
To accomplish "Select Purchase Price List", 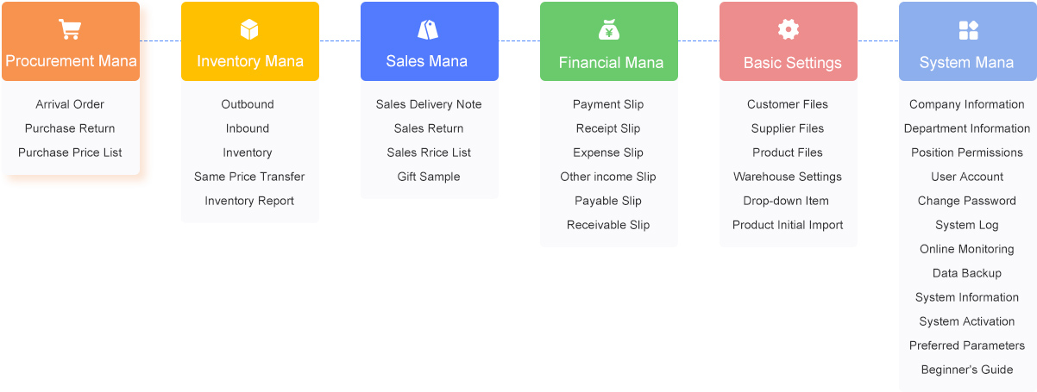I will point(70,152).
